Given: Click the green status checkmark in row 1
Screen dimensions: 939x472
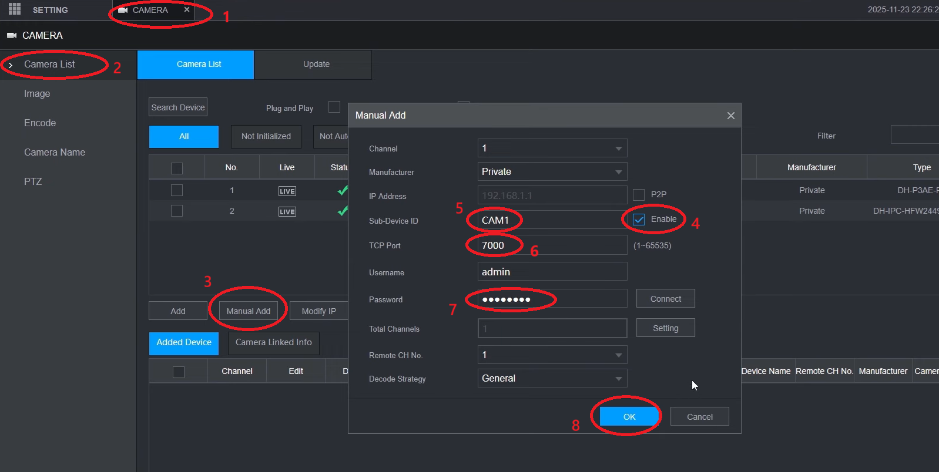Looking at the screenshot, I should click(x=342, y=190).
